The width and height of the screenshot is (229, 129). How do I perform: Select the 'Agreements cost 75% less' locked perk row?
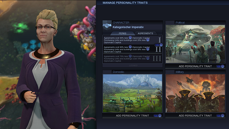132,58
